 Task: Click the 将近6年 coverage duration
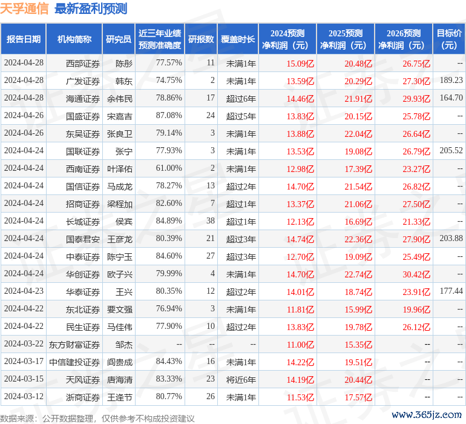point(241,380)
